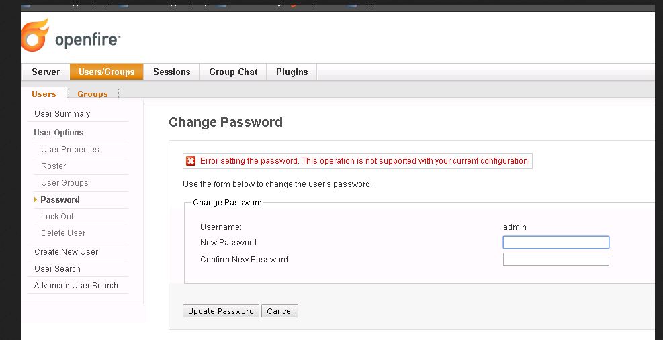The width and height of the screenshot is (663, 340).
Task: Click the orange arrow beside Password
Action: coord(36,199)
